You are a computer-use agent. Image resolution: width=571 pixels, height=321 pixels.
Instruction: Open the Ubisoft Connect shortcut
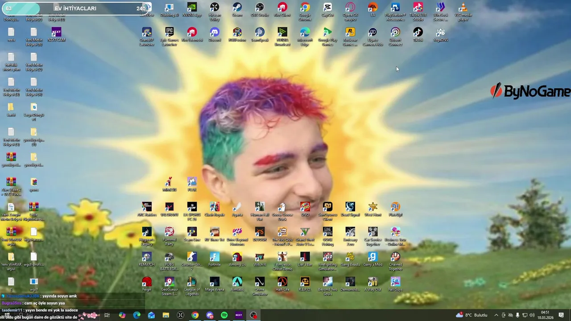click(x=395, y=37)
